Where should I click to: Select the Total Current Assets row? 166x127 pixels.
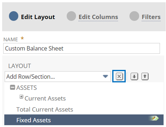(x=84, y=109)
